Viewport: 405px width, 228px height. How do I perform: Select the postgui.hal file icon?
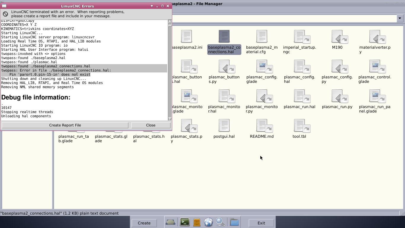[224, 125]
